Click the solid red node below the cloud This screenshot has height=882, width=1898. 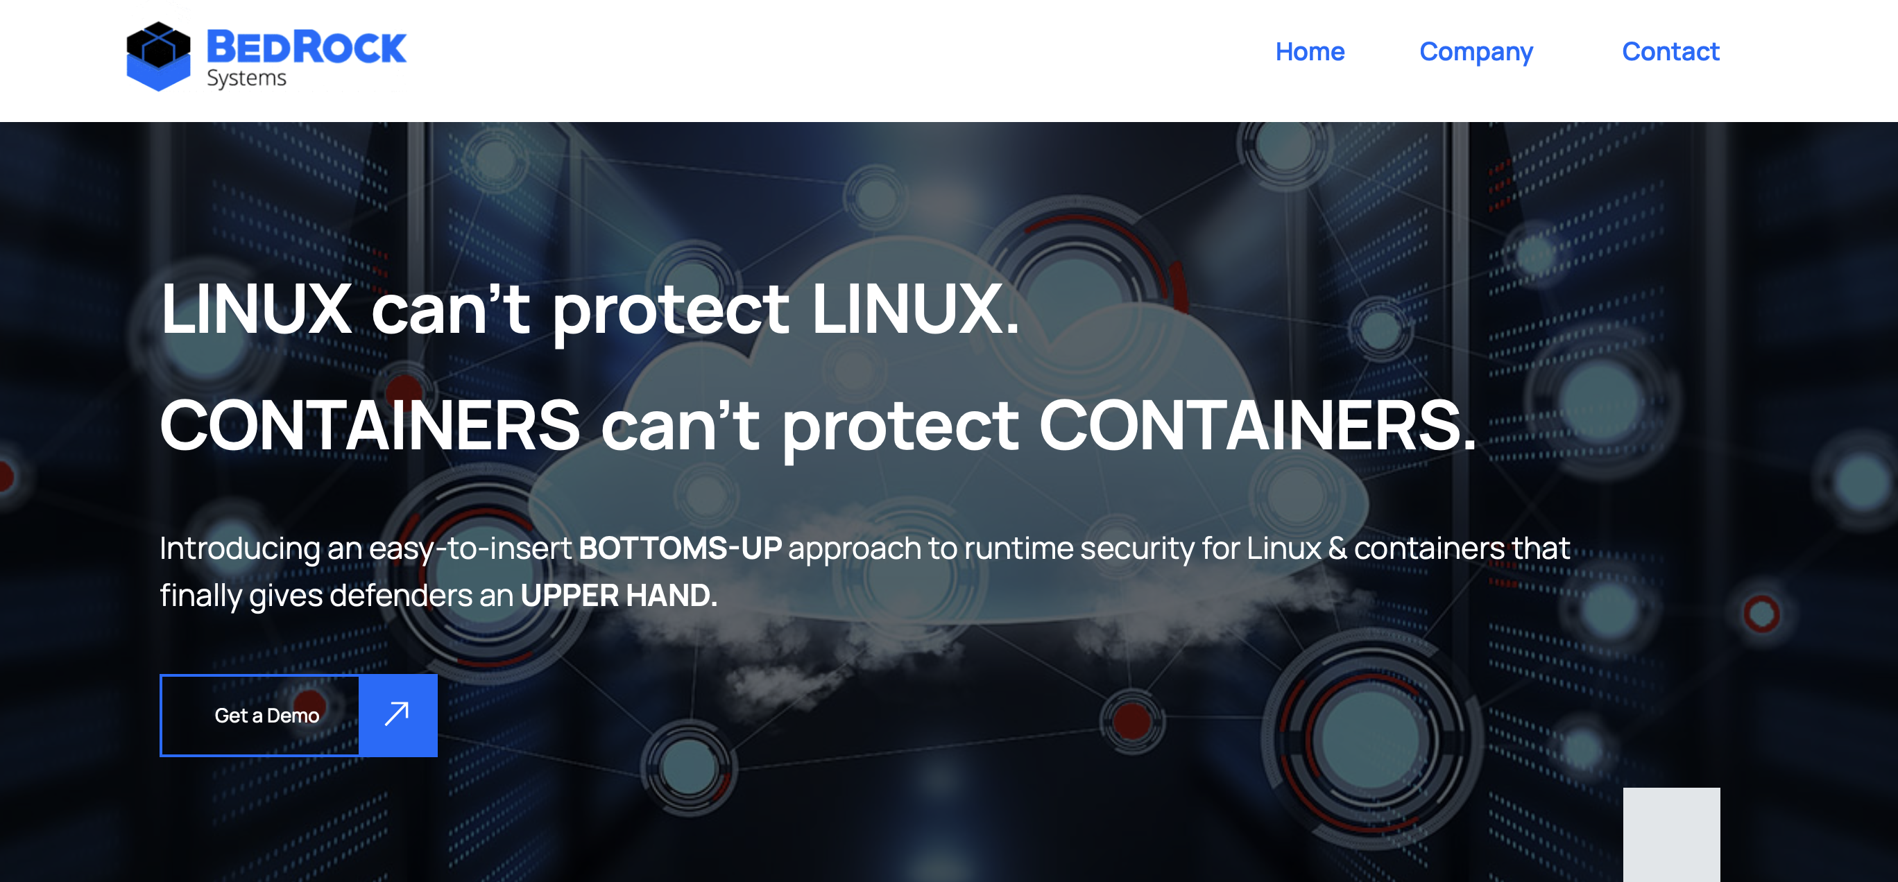click(x=1132, y=720)
